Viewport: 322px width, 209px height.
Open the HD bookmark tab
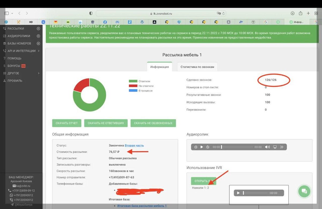[x=31, y=22]
